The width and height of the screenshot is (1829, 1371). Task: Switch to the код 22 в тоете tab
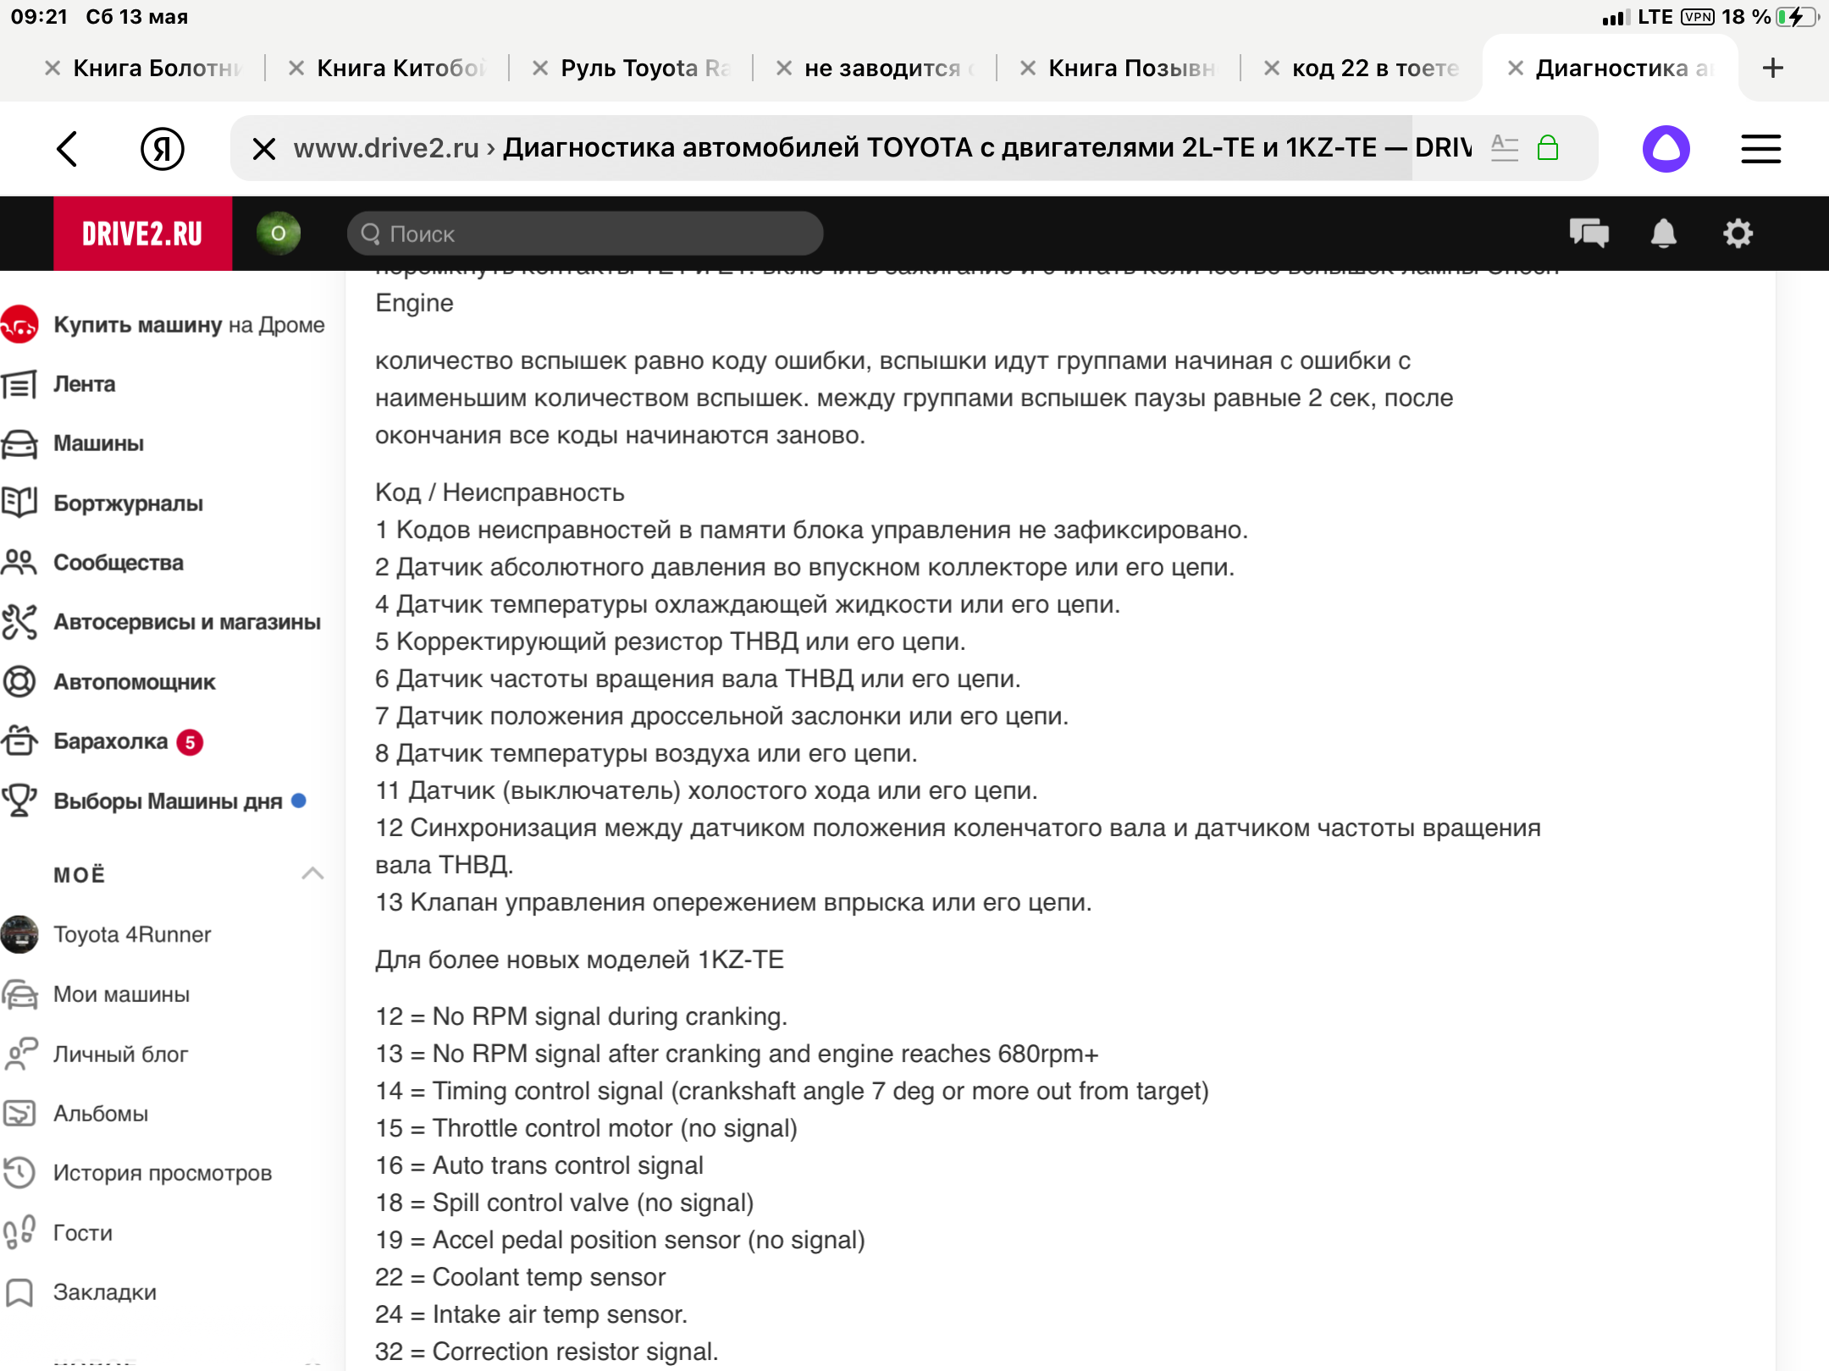1375,68
